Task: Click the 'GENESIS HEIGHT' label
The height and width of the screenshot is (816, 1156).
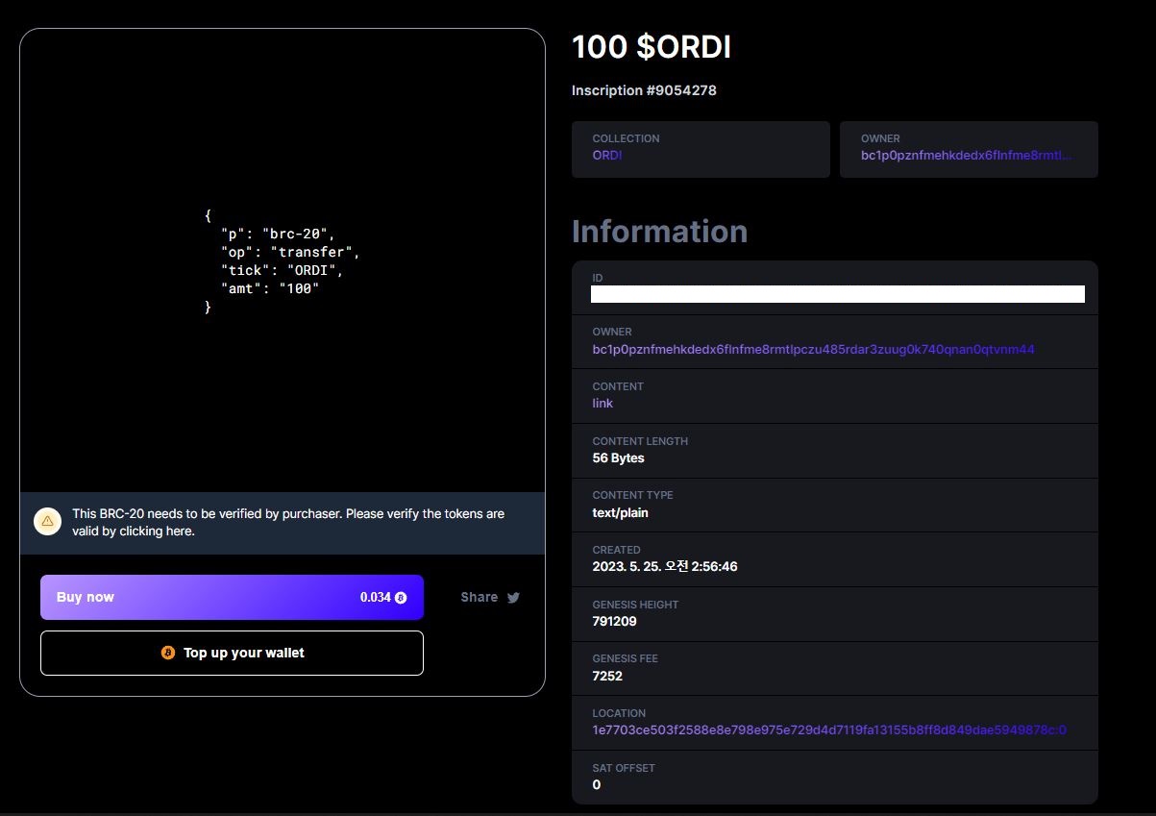Action: [x=635, y=605]
